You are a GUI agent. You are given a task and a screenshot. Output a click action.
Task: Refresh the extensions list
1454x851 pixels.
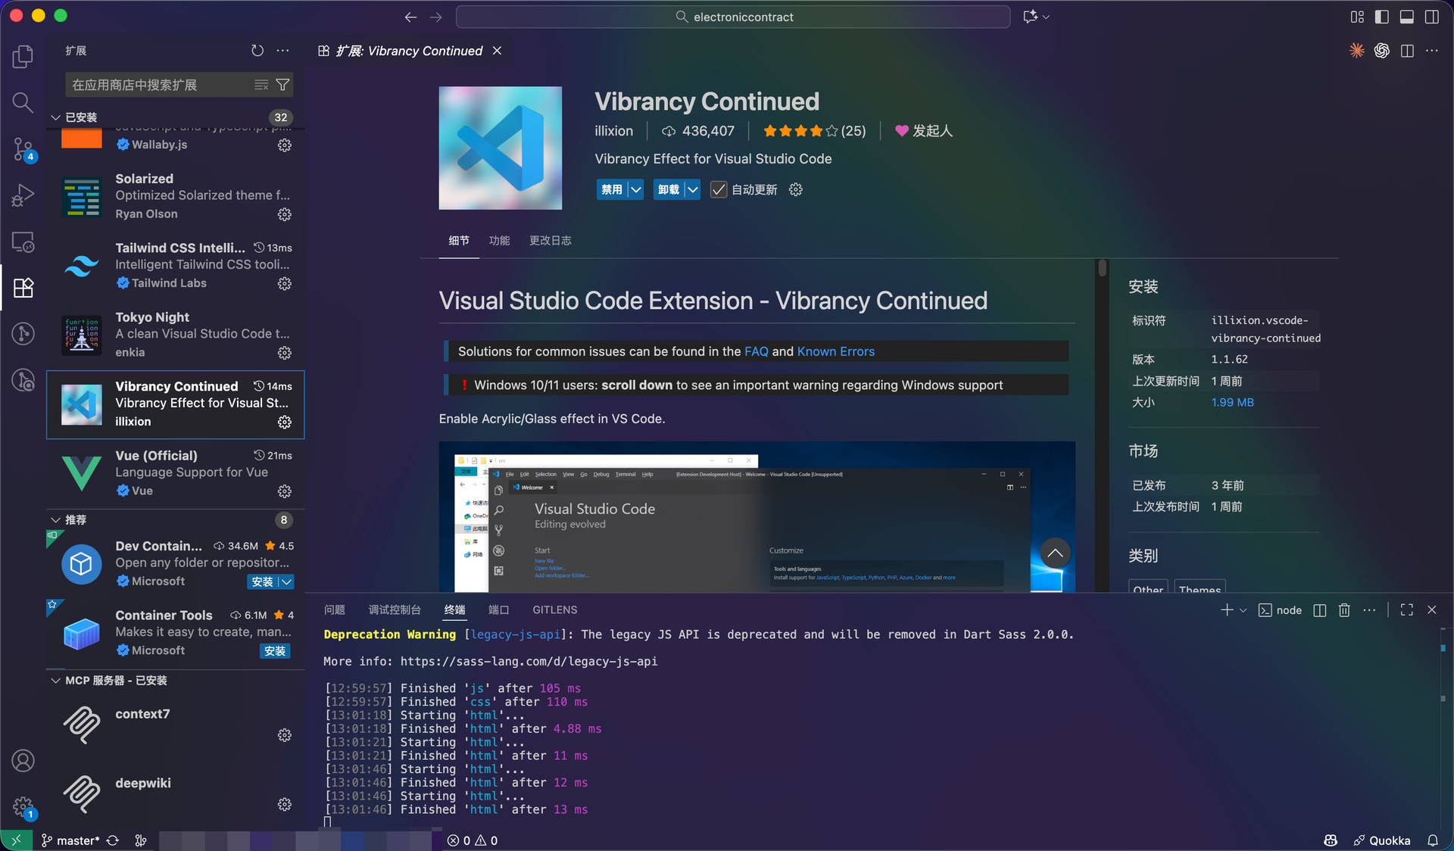pyautogui.click(x=257, y=51)
